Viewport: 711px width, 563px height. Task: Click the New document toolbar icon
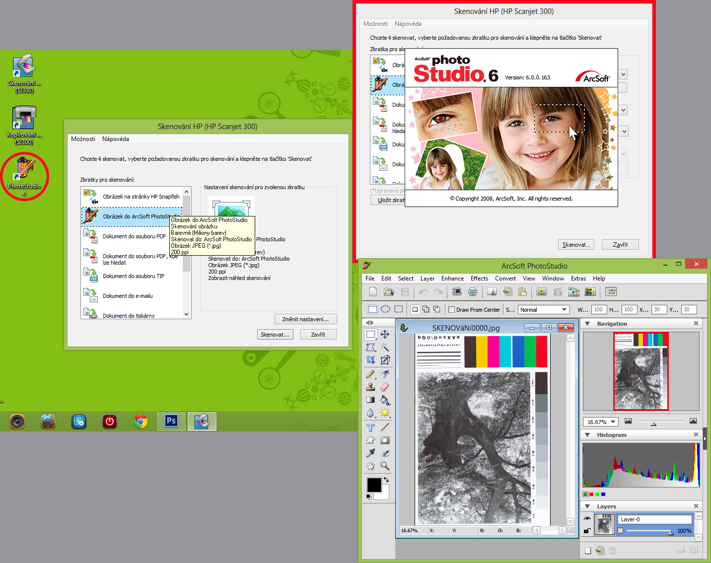coord(373,292)
